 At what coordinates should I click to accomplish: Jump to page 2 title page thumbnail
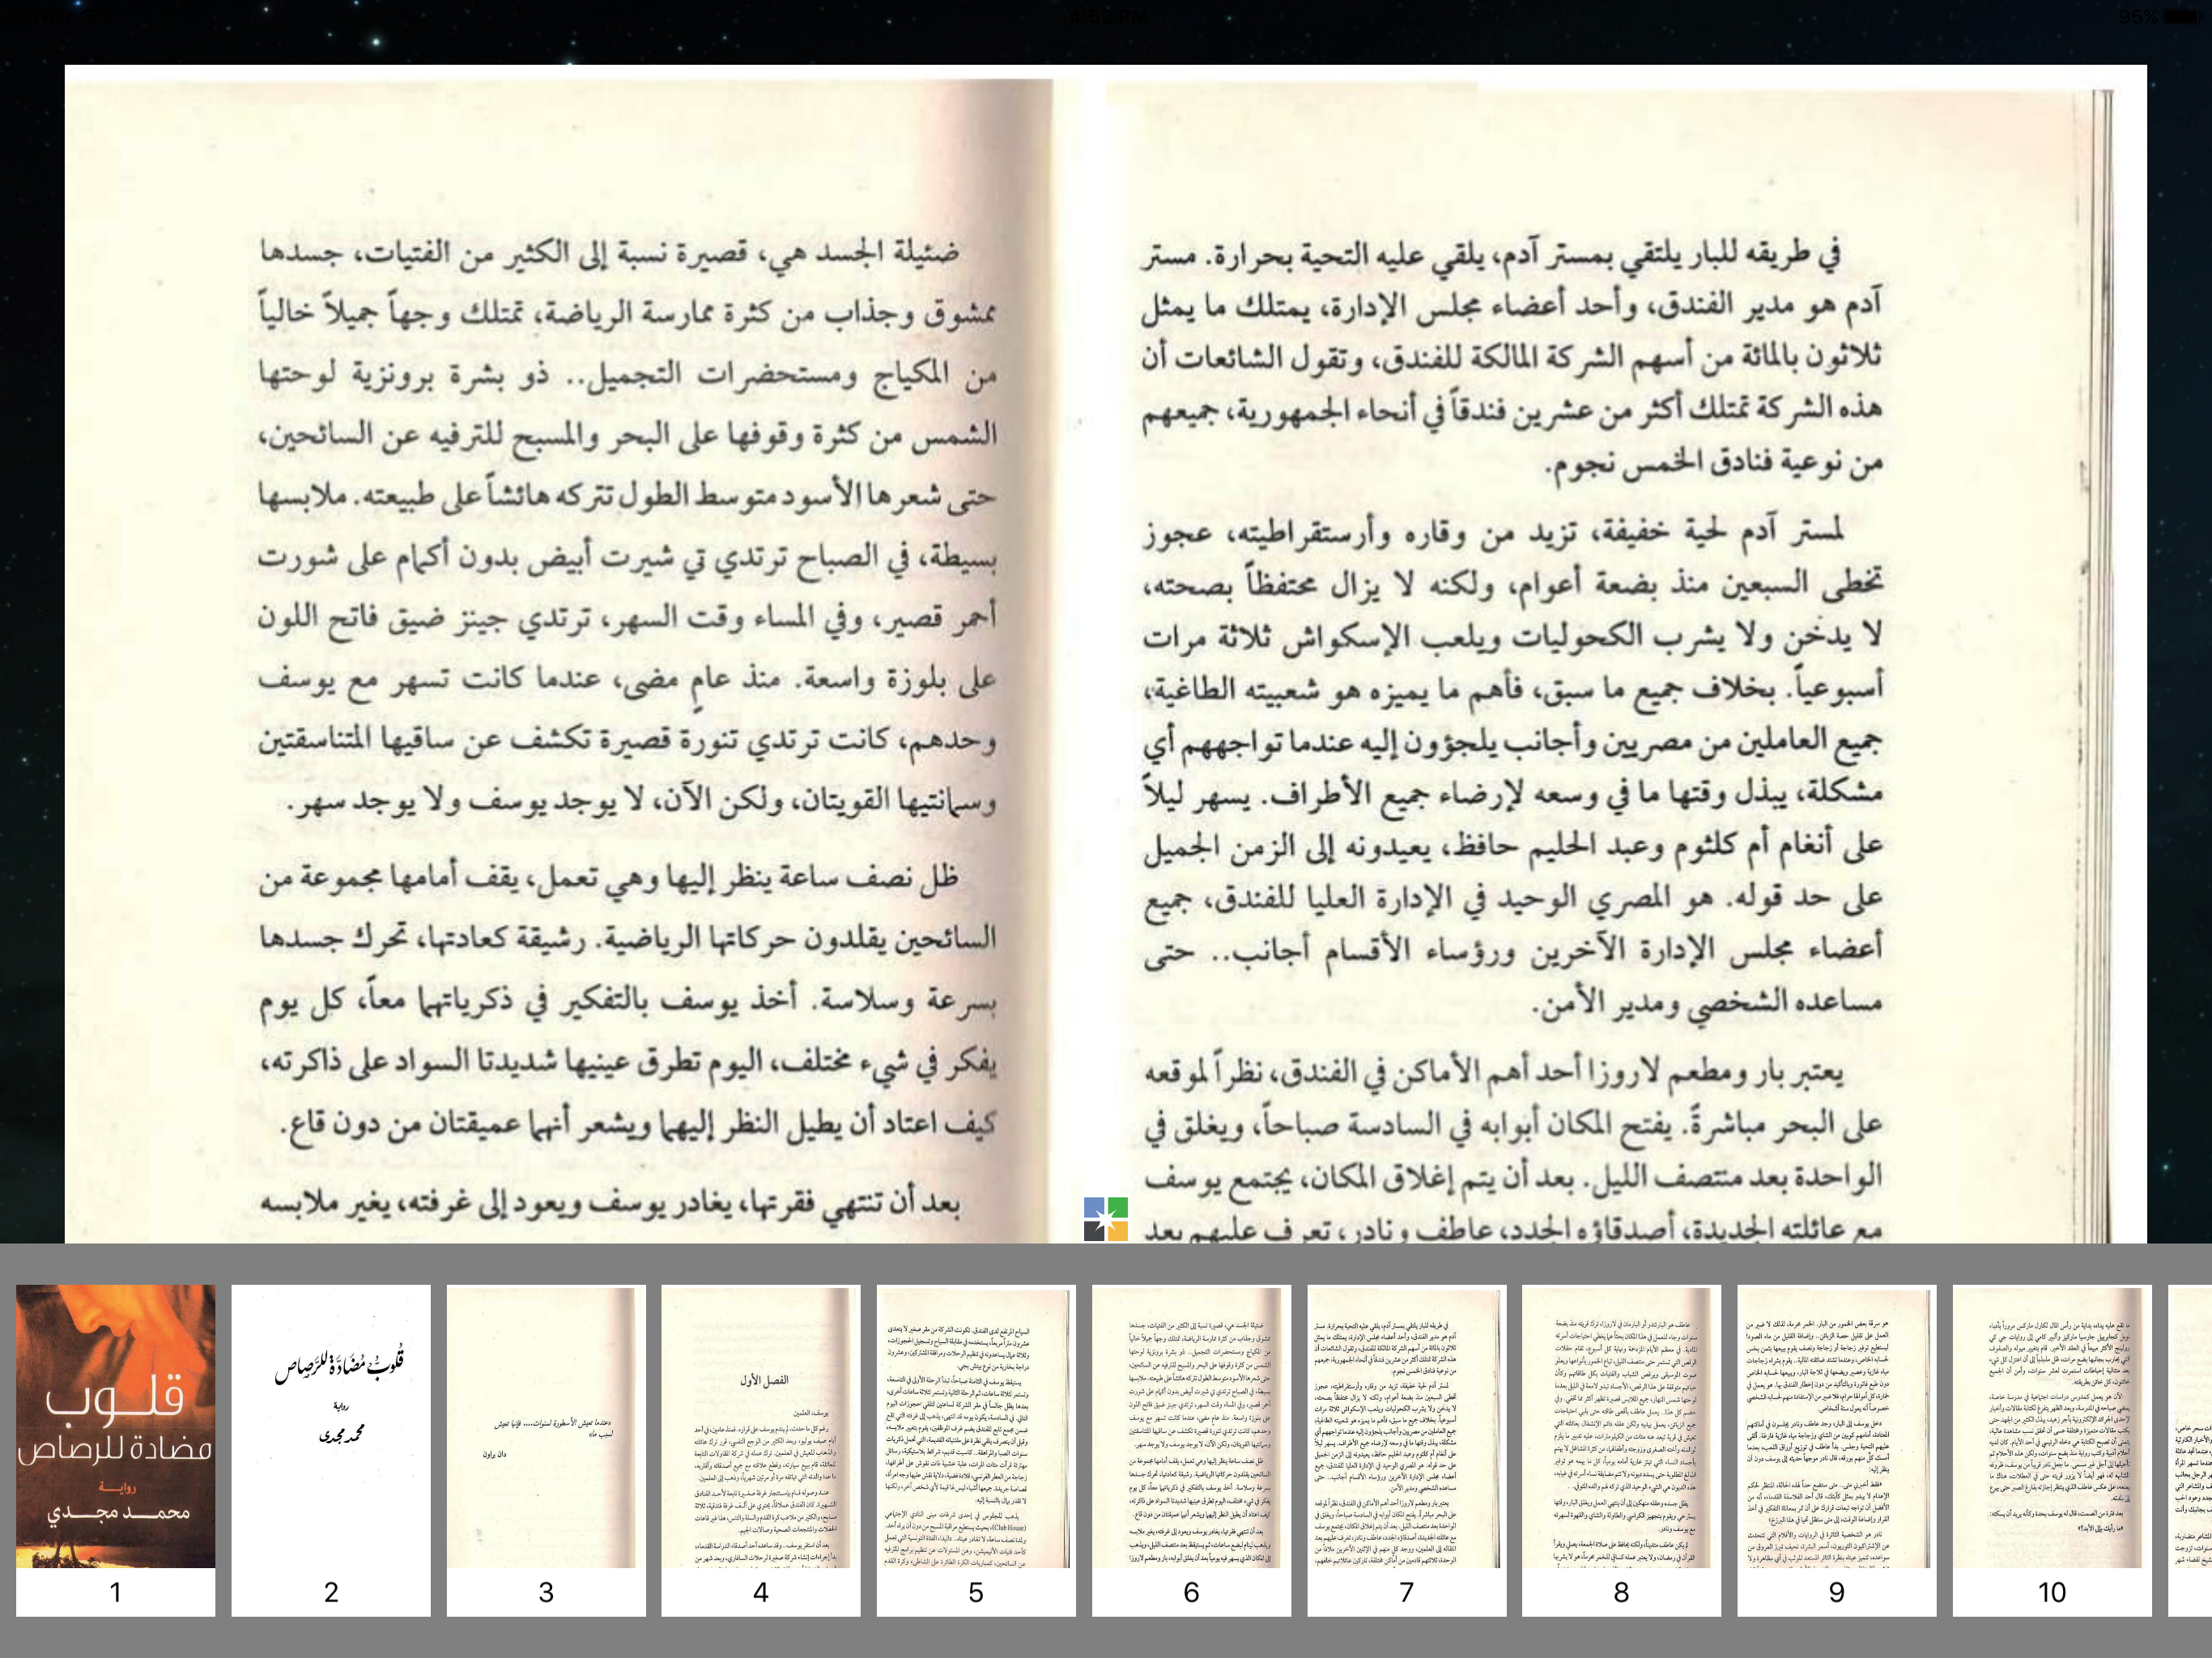tap(331, 1448)
